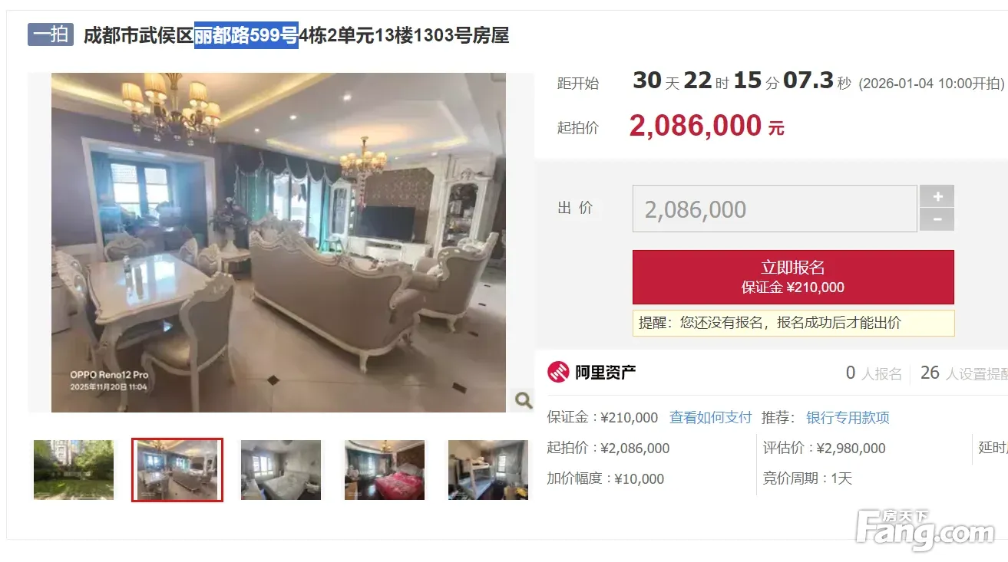Select the gray bedroom thumbnail
Viewport: 1008px width, 562px height.
coord(281,470)
